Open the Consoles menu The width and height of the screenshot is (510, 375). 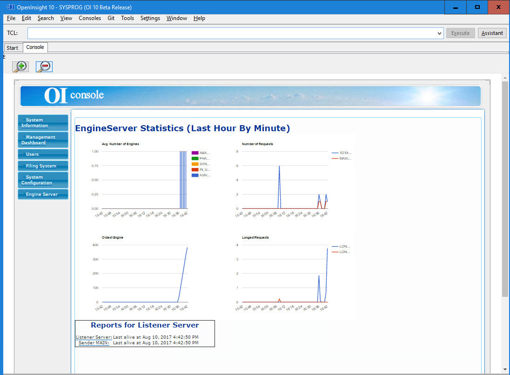coord(90,18)
